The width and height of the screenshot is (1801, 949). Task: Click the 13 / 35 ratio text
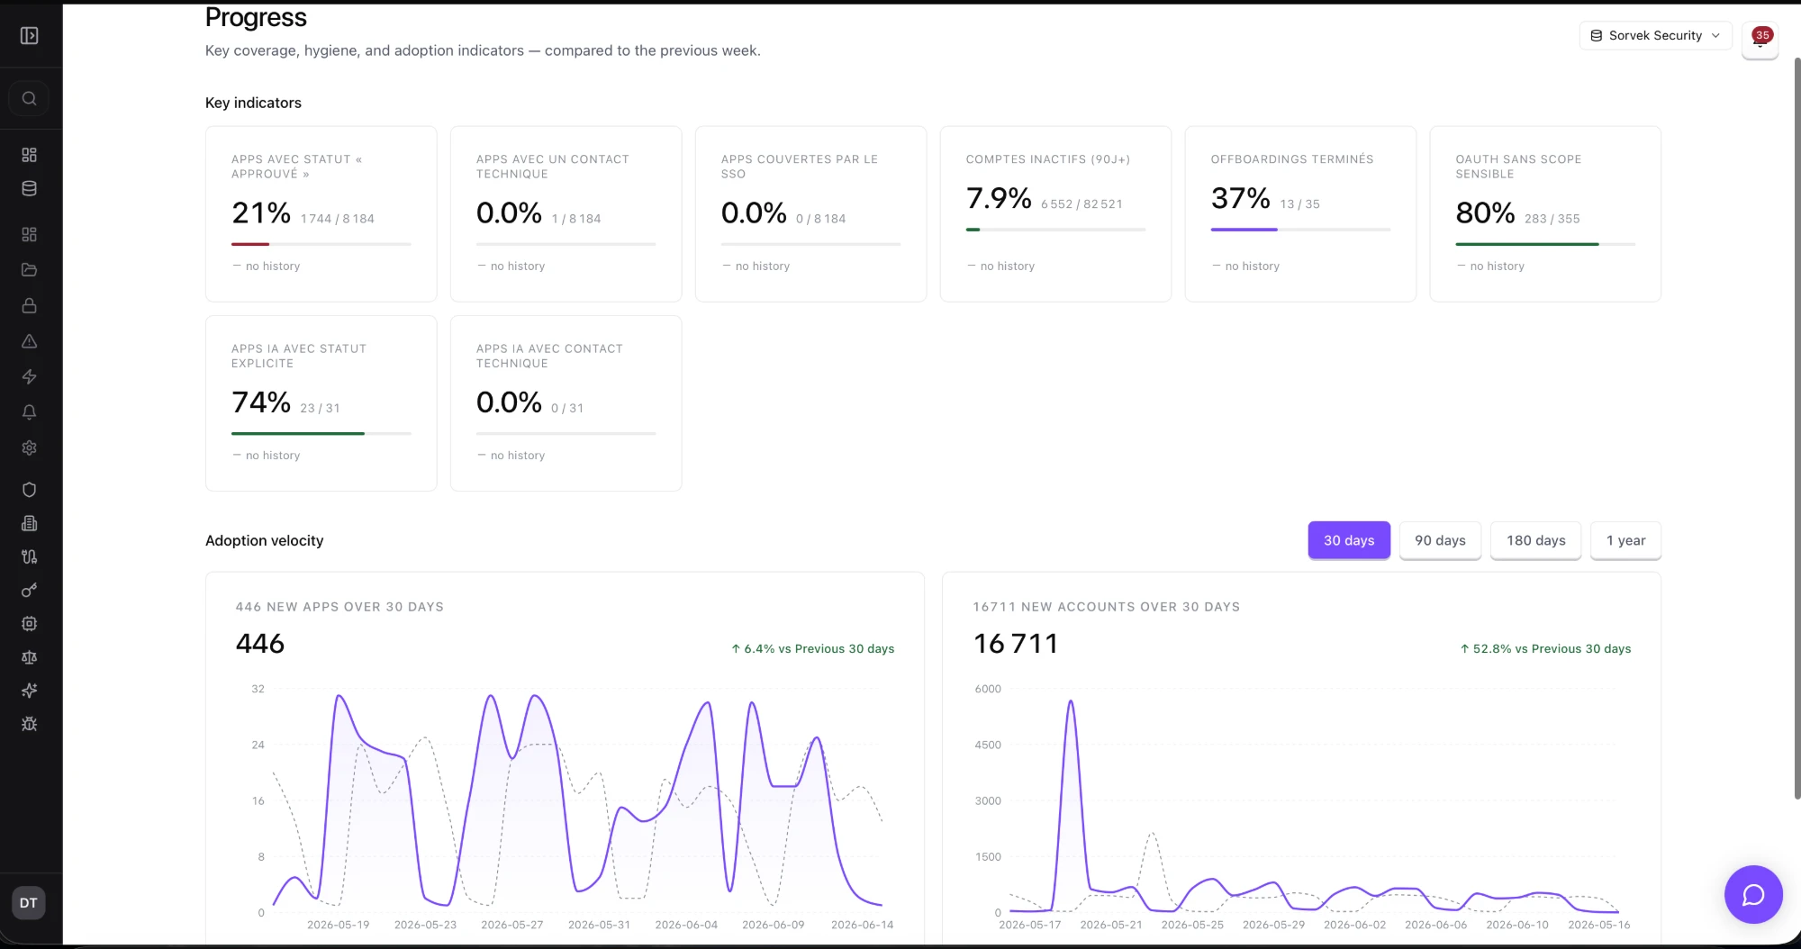coord(1299,204)
